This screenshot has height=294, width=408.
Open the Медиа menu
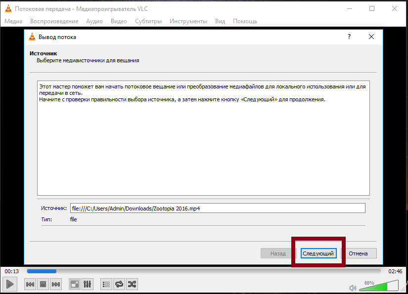pos(13,21)
